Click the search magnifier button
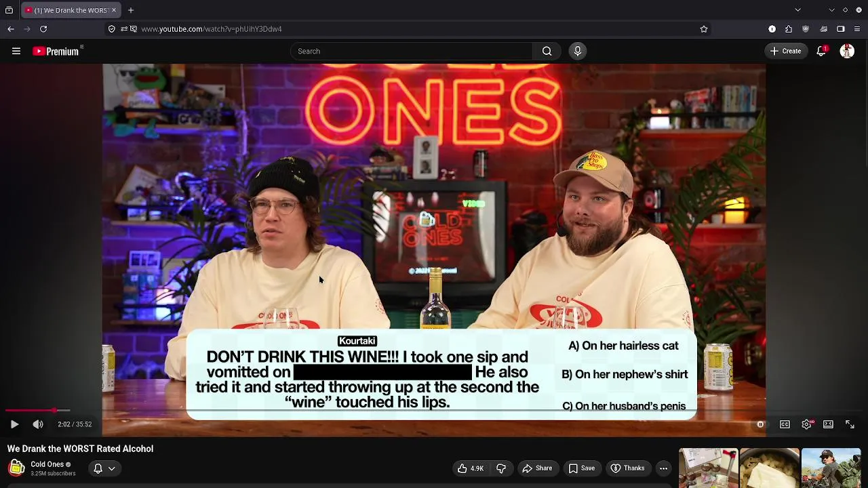The width and height of the screenshot is (868, 488). (547, 51)
